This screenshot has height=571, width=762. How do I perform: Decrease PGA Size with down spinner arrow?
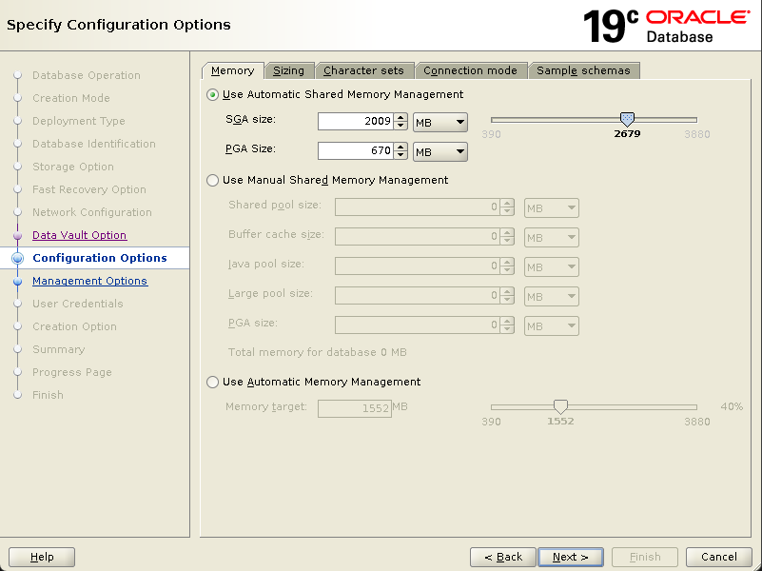pyautogui.click(x=401, y=155)
